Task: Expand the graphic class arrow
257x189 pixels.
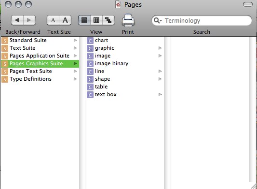Action: coord(160,48)
